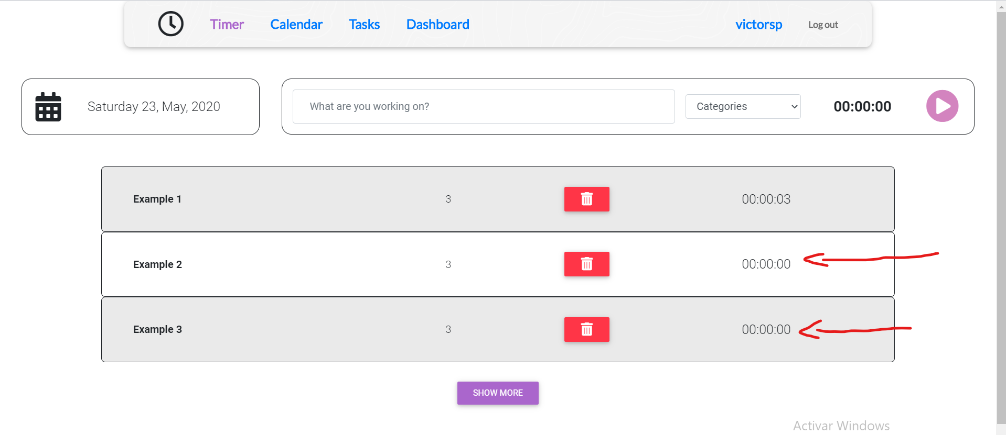
Task: Start the timer with the play button
Action: 942,106
